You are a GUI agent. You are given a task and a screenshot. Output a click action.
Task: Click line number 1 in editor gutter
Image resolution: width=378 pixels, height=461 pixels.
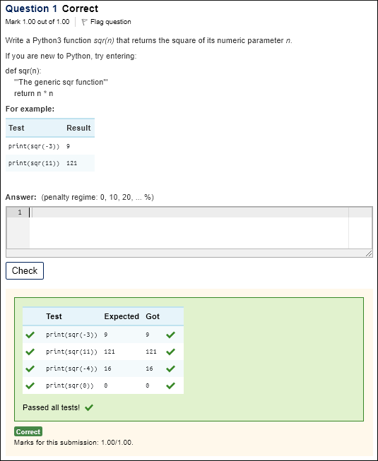point(20,212)
